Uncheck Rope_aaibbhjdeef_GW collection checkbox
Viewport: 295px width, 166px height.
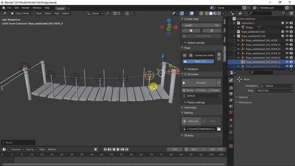[x=283, y=36]
